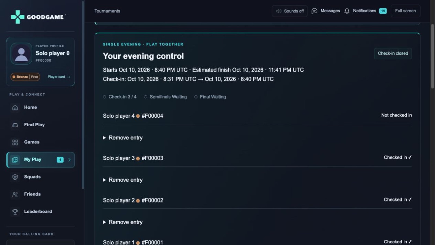This screenshot has height=245, width=435.
Task: Open the Player card link
Action: pos(59,77)
